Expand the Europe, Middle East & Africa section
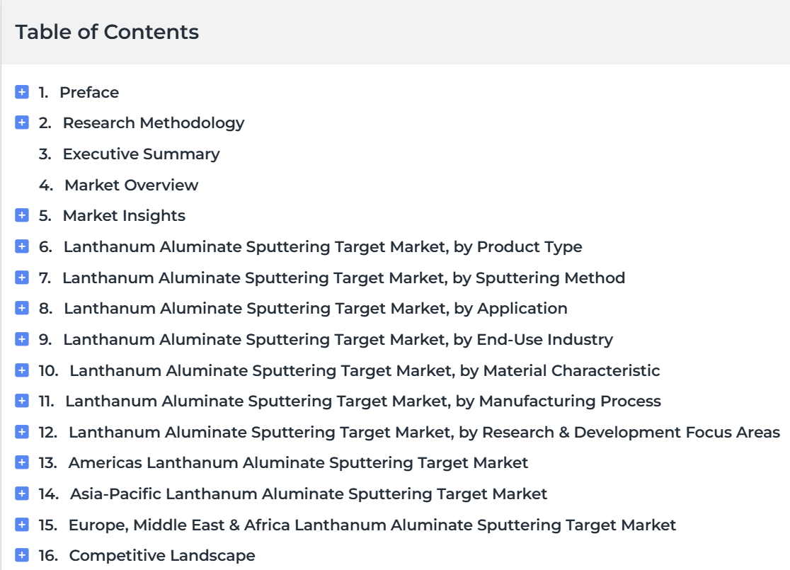The height and width of the screenshot is (570, 790). point(22,525)
